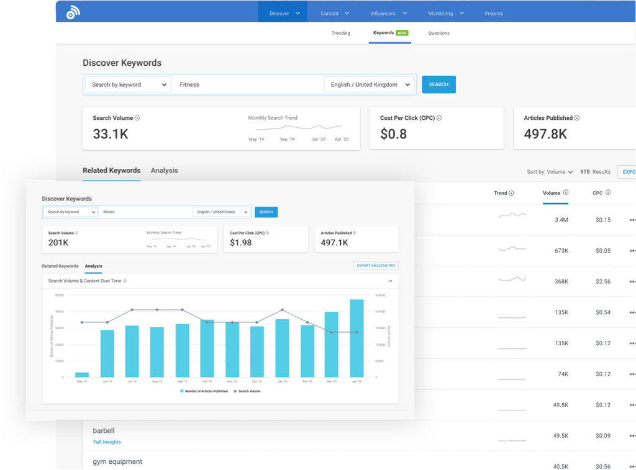Open the Search by keyword dropdown
Viewport: 636px width, 470px height.
127,84
